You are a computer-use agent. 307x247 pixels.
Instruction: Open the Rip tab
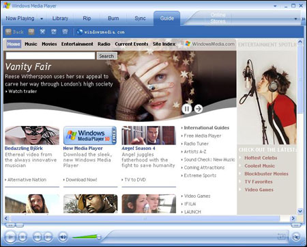pyautogui.click(x=87, y=18)
